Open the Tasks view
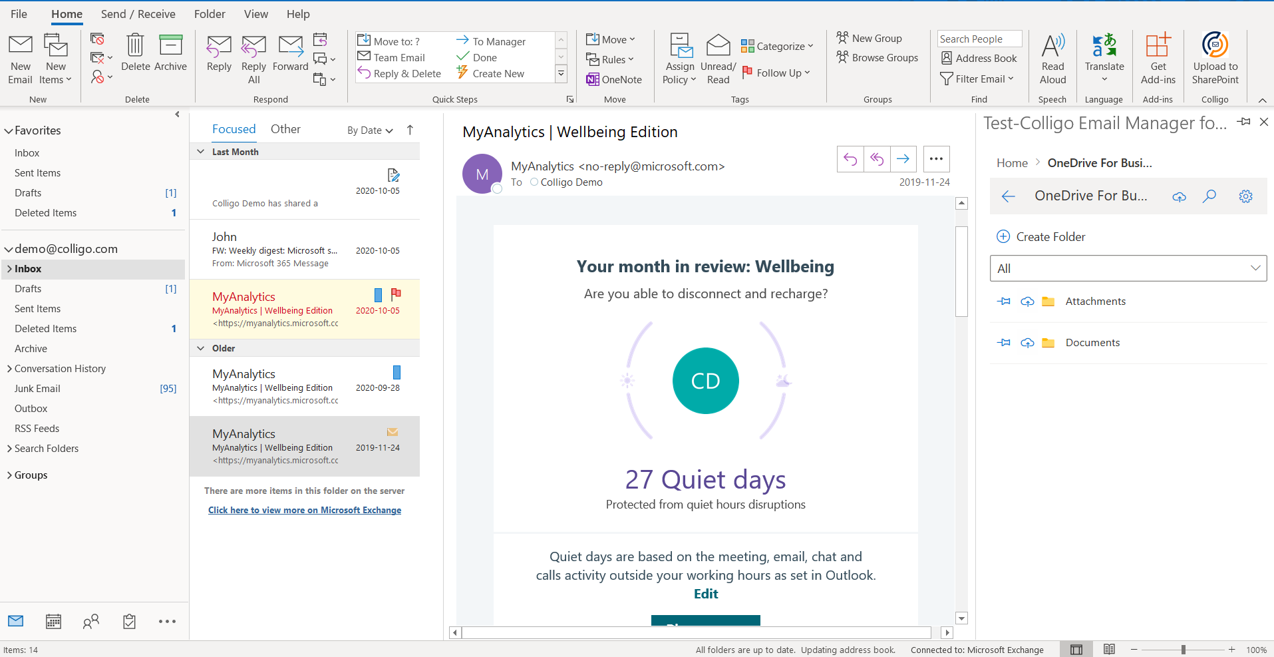 (129, 621)
